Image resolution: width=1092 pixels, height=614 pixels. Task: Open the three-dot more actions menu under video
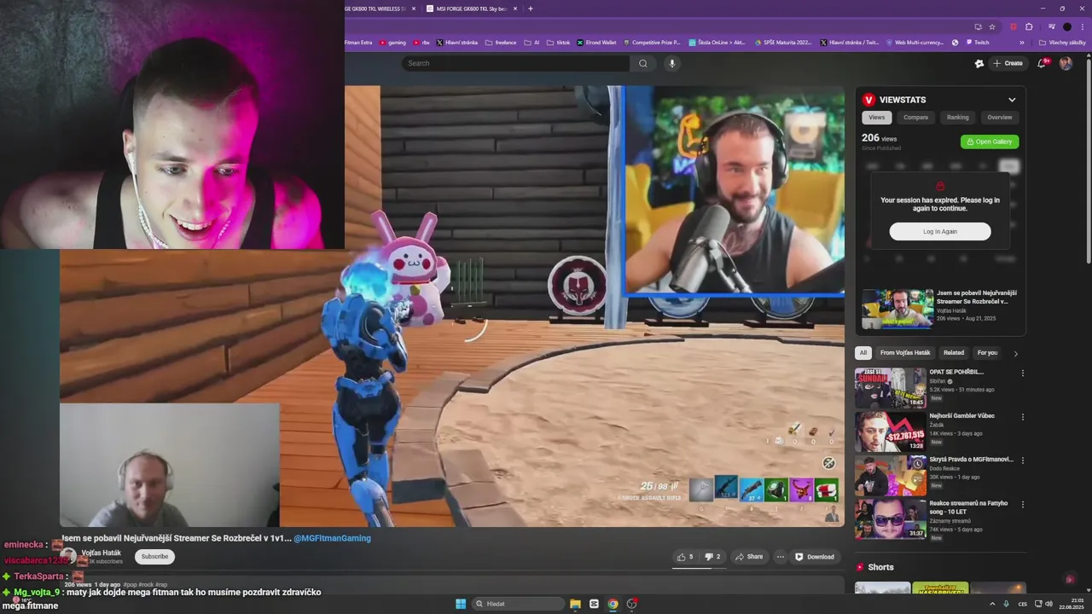click(x=780, y=557)
